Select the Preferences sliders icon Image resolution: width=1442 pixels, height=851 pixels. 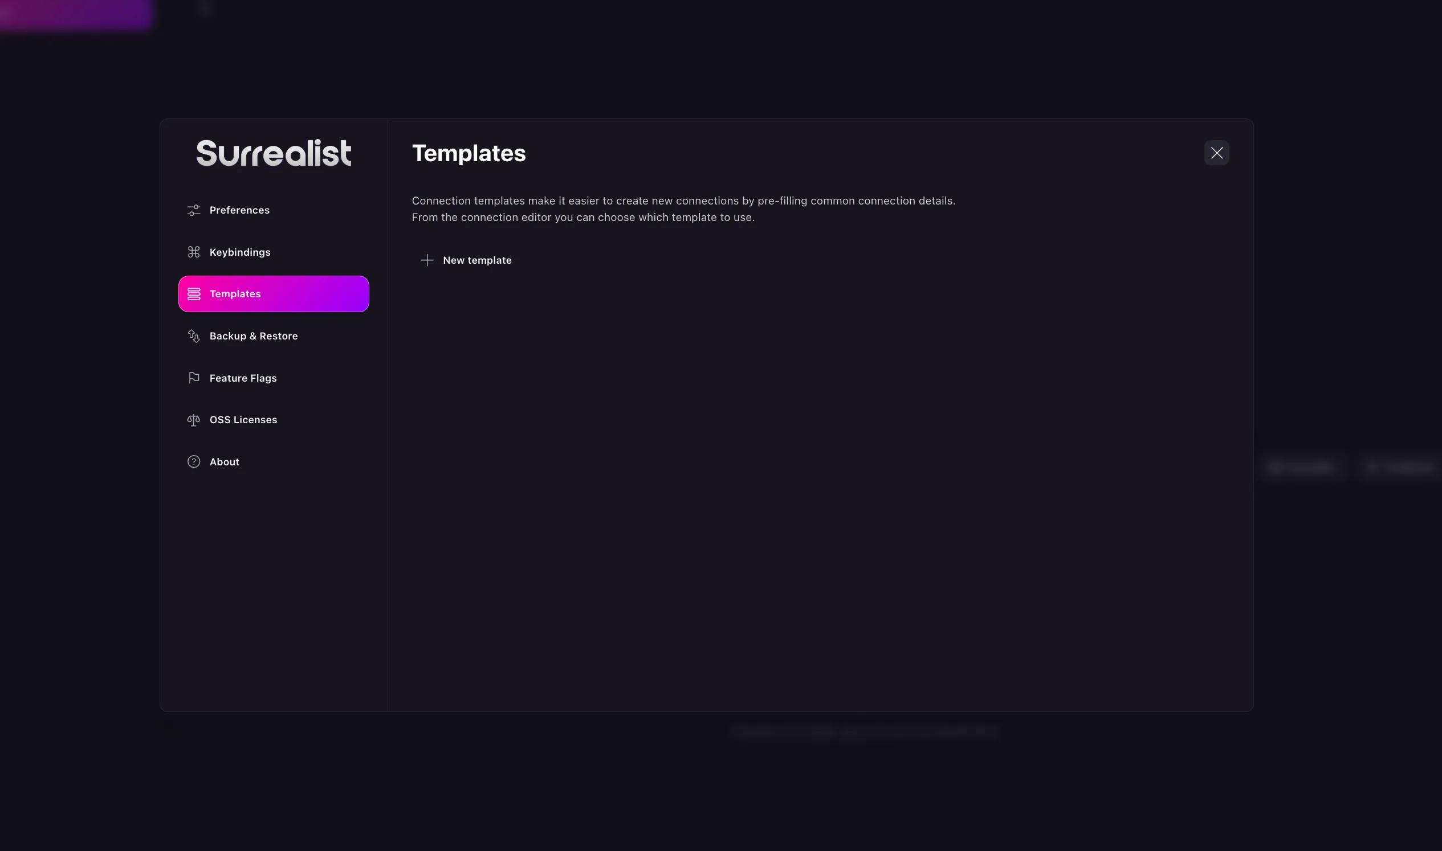193,210
